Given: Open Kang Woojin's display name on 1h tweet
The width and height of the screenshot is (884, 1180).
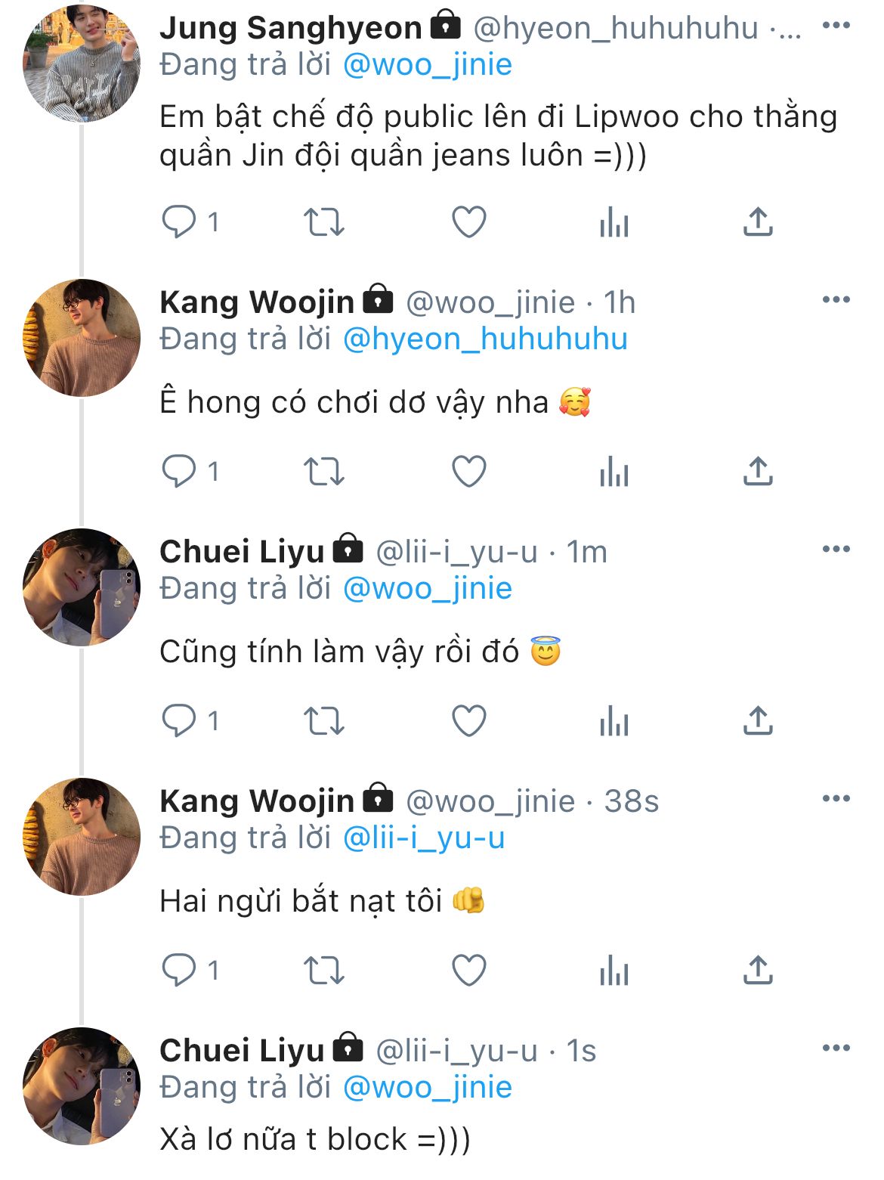Looking at the screenshot, I should point(257,302).
